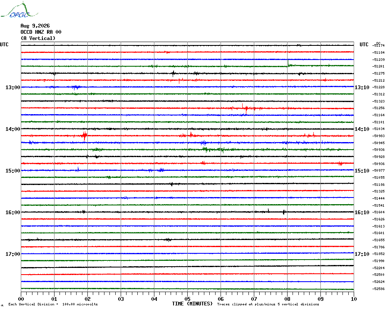Click the '17:00' time label
The height and width of the screenshot is (310, 387).
tap(13, 254)
